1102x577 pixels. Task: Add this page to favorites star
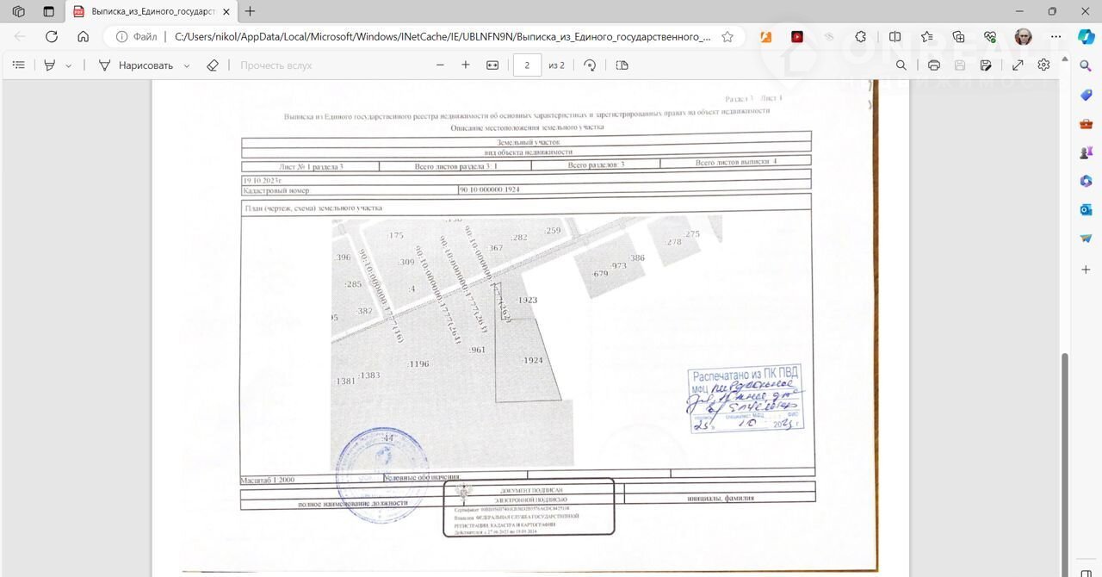click(727, 37)
